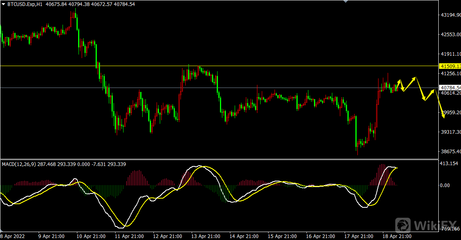Screen dimensions: 461x240
Task: Click the -769.166 MACD axis label
Action: click(450, 228)
